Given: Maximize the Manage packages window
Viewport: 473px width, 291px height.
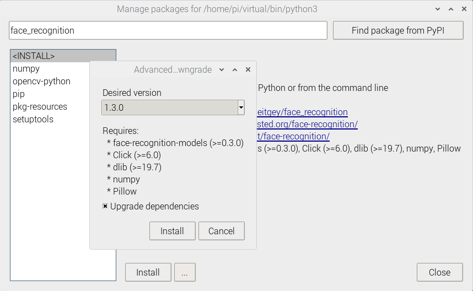Looking at the screenshot, I should click(x=452, y=9).
